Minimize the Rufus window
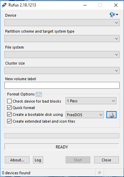Image resolution: width=124 pixels, height=177 pixels. (85, 5)
